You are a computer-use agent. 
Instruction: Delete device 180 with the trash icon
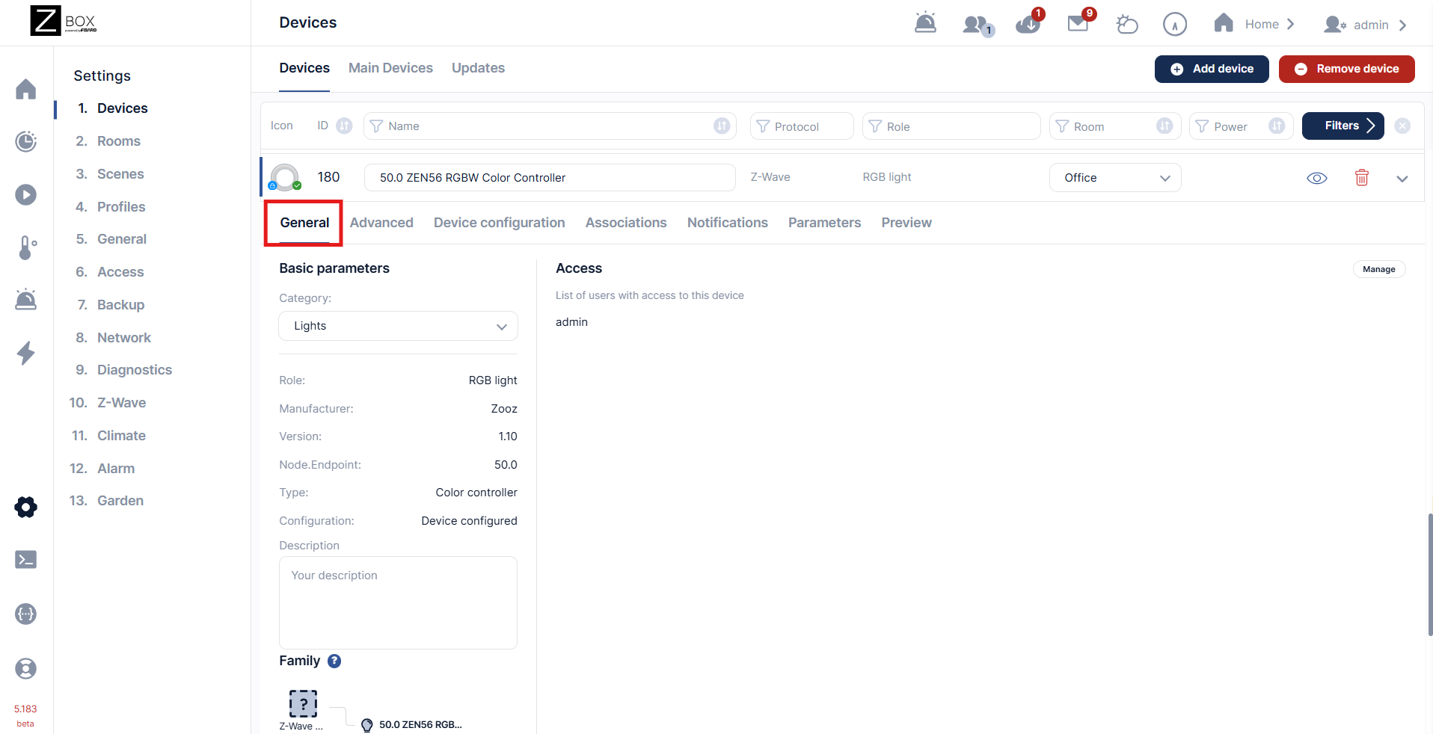coord(1362,178)
